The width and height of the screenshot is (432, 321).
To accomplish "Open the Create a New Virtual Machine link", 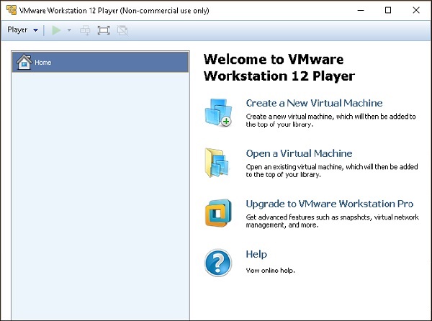I will (x=314, y=103).
